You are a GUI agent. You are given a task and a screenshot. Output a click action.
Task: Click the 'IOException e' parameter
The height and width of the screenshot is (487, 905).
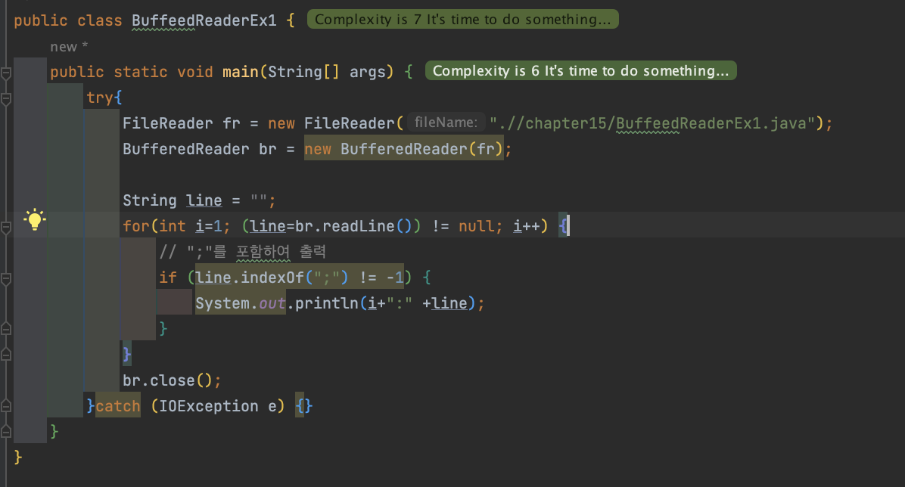218,406
